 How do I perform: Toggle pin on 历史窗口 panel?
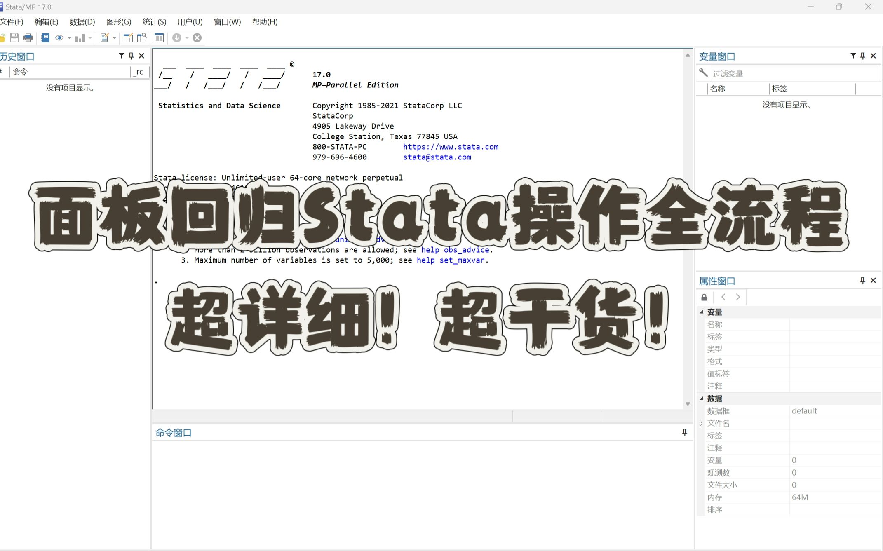click(131, 56)
